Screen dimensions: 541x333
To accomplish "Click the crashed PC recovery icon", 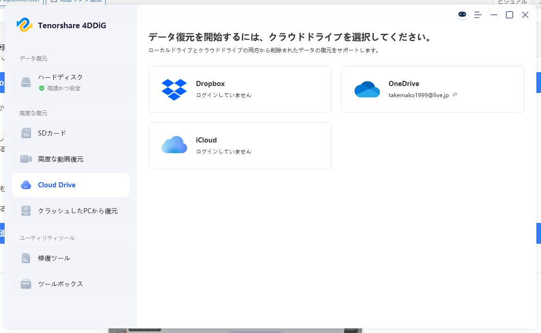I will click(x=26, y=211).
